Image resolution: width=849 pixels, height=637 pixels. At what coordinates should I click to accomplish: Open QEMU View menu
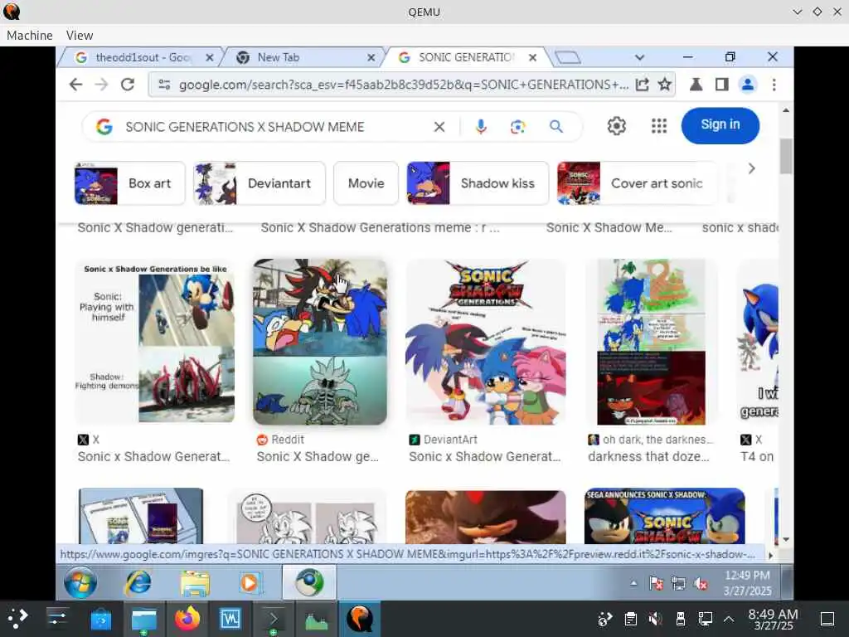click(x=80, y=35)
